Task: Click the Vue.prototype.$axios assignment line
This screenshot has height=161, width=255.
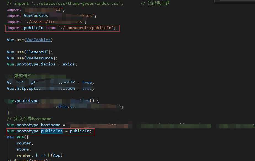Action: pyautogui.click(x=42, y=64)
